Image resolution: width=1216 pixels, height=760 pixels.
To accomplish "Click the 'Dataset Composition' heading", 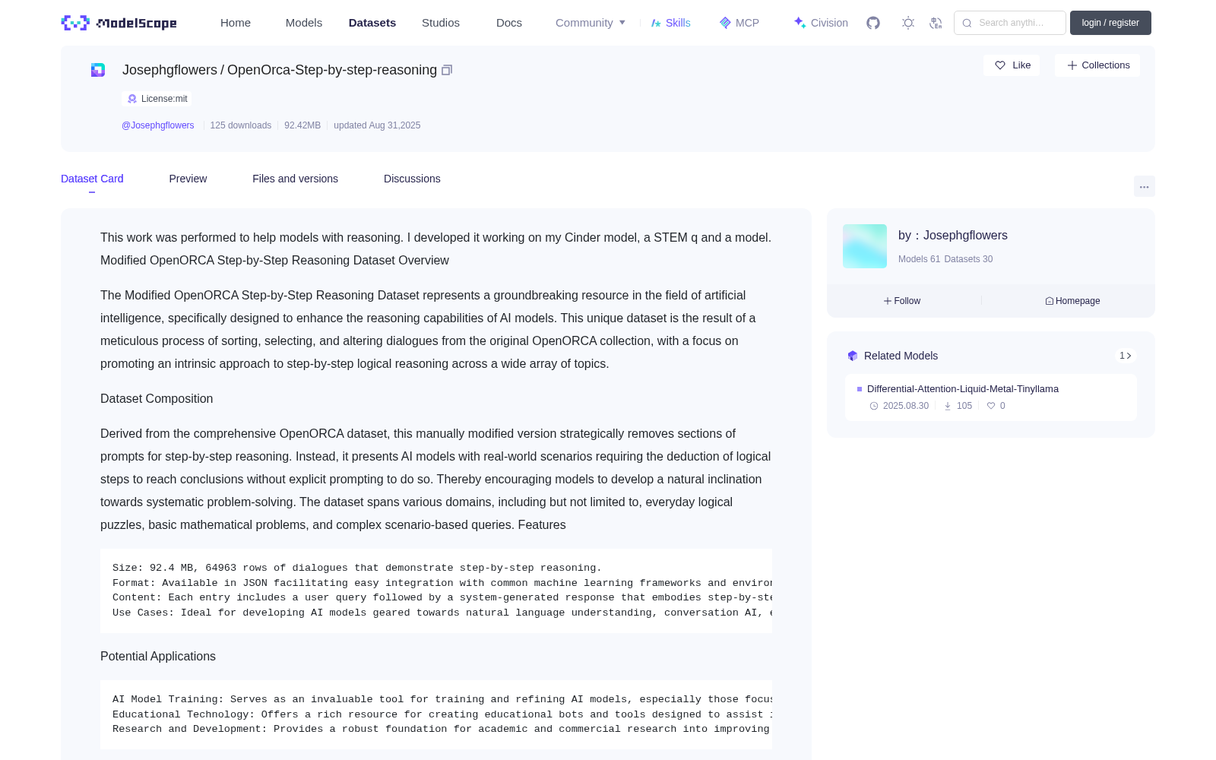I will [157, 399].
